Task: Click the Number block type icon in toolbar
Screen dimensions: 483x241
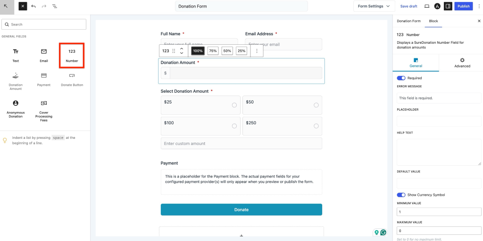Action: [166, 51]
